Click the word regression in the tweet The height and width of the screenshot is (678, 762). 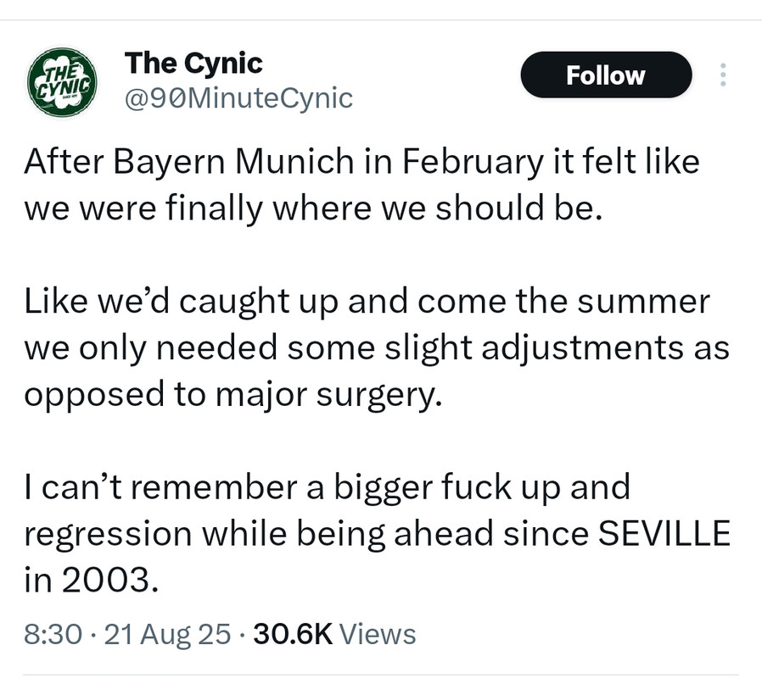108,534
